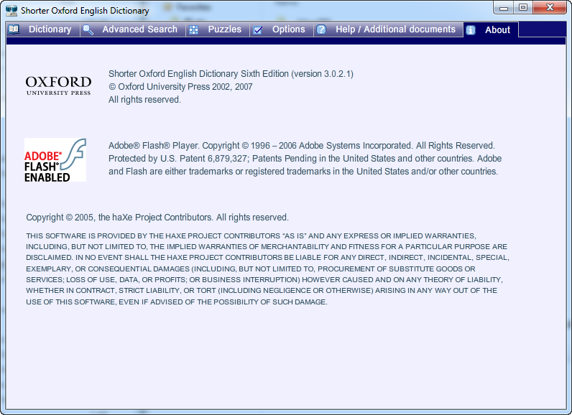Click the haXe Project Contributors copyright line
Image resolution: width=572 pixels, height=415 pixels.
coord(157,218)
